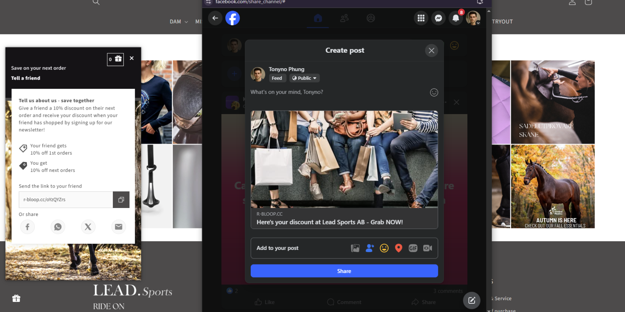Screen dimensions: 625x312
Task: Click the Photo/video icon in Add to your post
Action: click(x=355, y=248)
